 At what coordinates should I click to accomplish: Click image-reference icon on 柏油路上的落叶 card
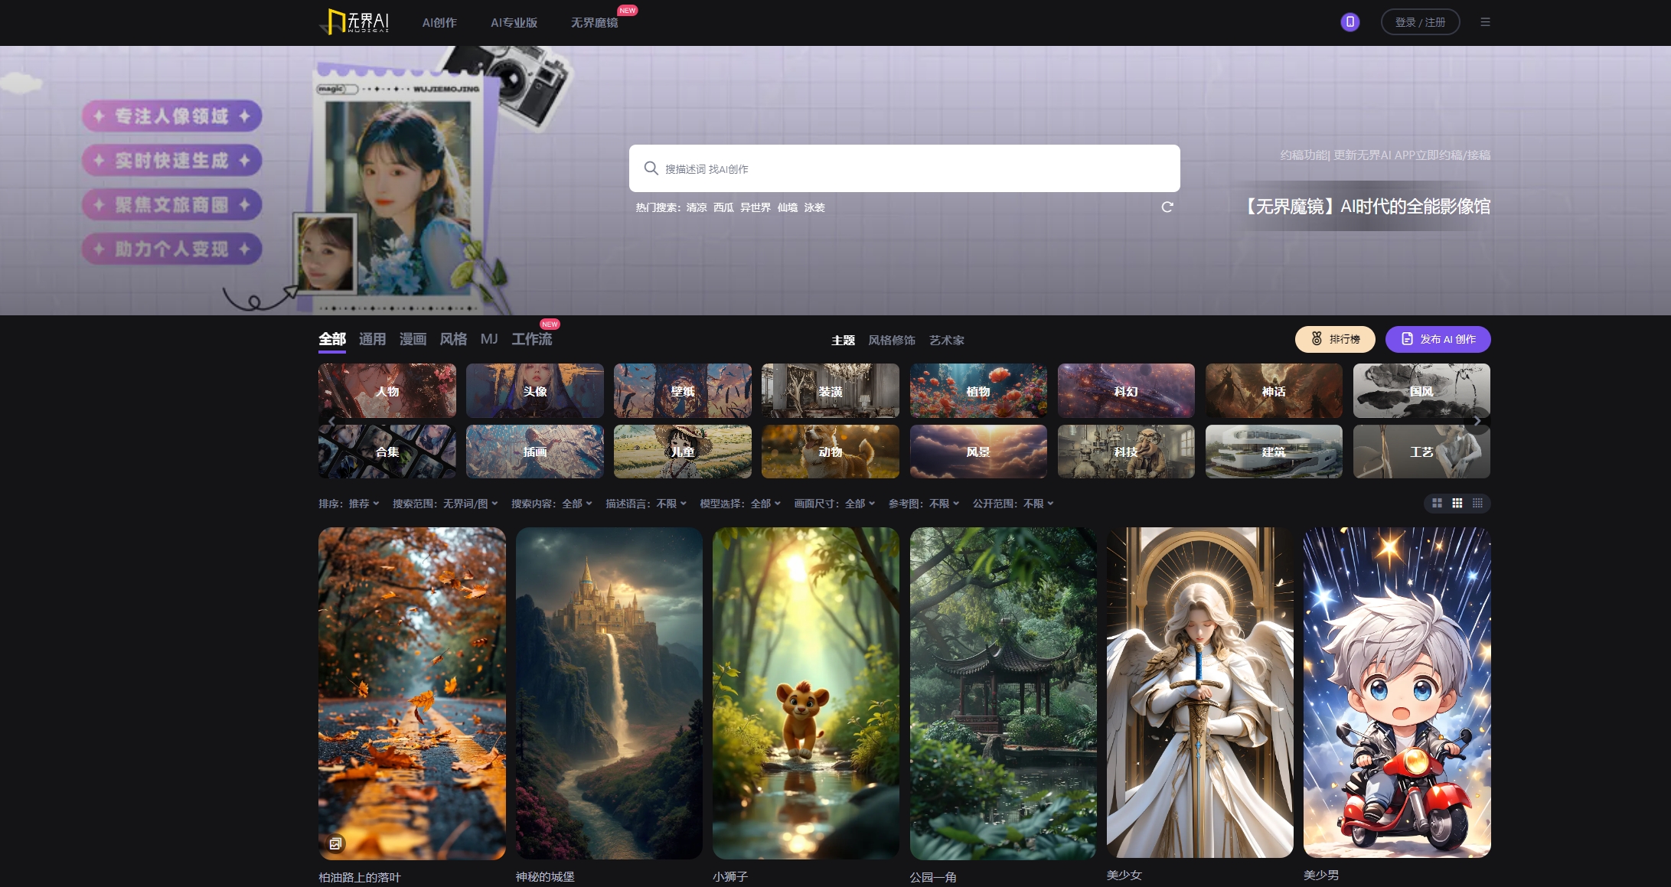click(335, 844)
